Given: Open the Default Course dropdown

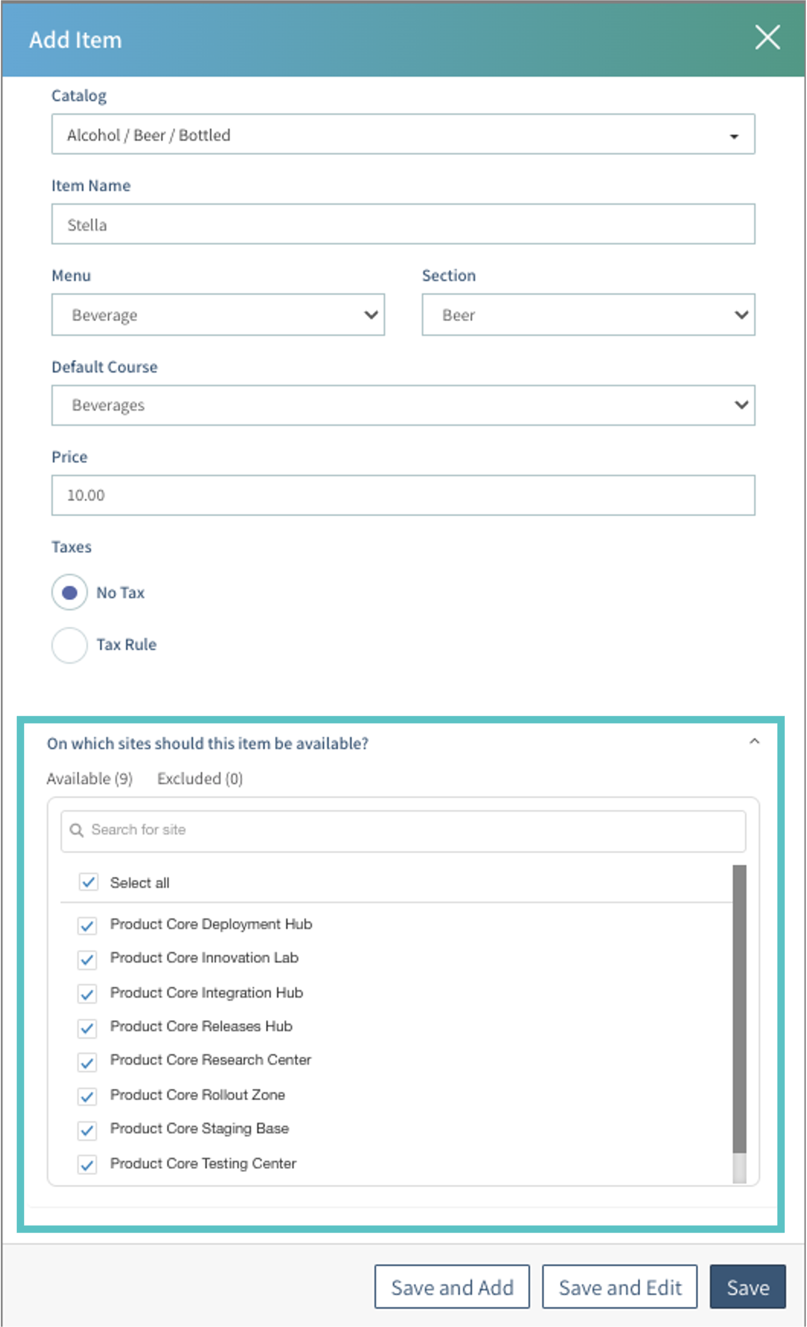Looking at the screenshot, I should click(403, 405).
